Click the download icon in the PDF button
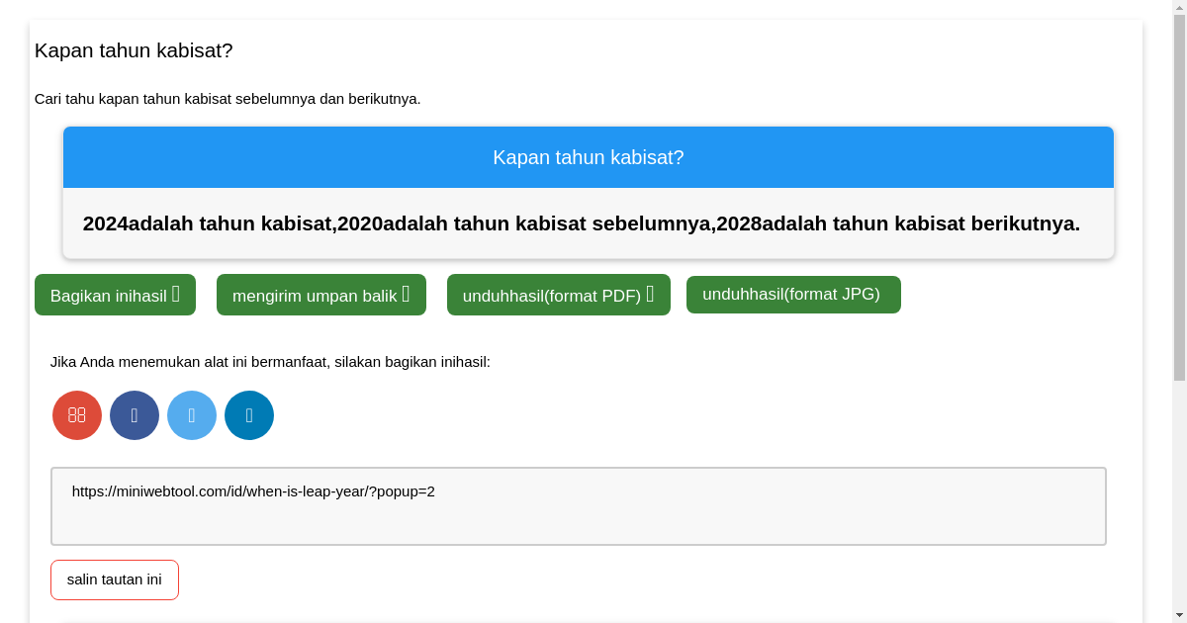Viewport: 1187px width, 623px height. 651,295
